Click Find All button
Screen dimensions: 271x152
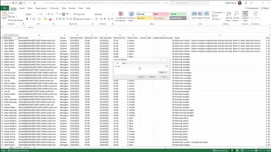tap(141, 77)
